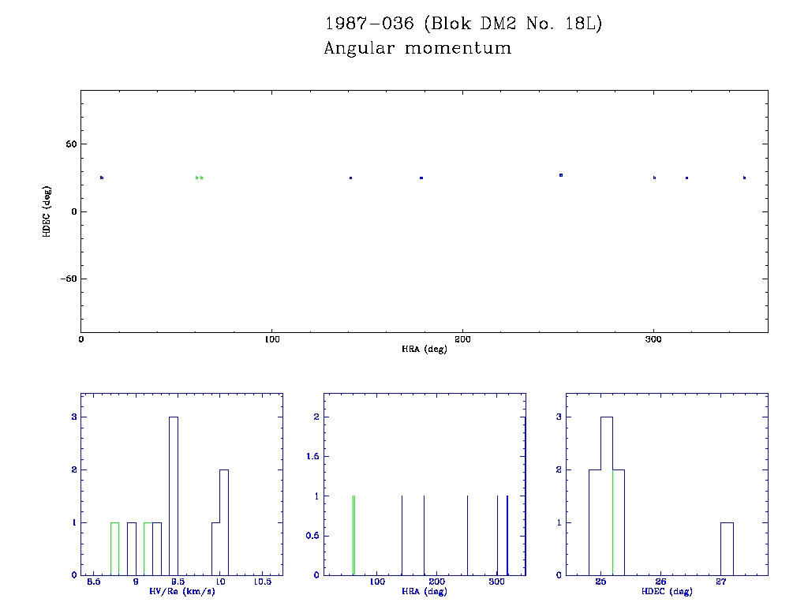Click the leftmost green bar in HV/Re histogram

(114, 548)
